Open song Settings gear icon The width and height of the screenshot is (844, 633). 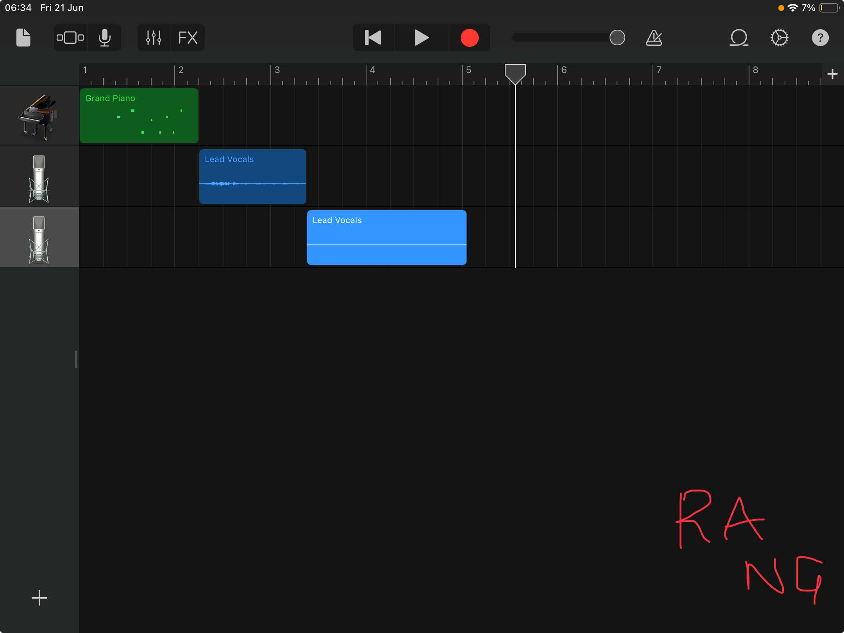click(779, 38)
